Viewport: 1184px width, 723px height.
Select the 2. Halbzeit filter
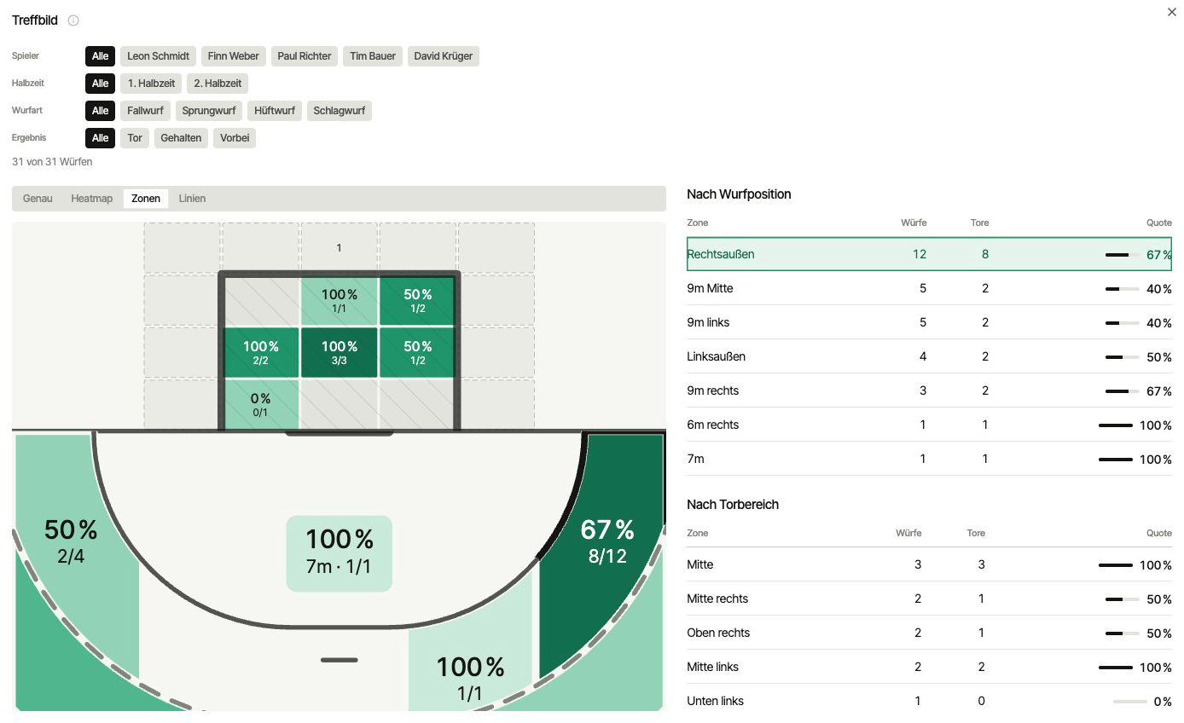point(218,84)
